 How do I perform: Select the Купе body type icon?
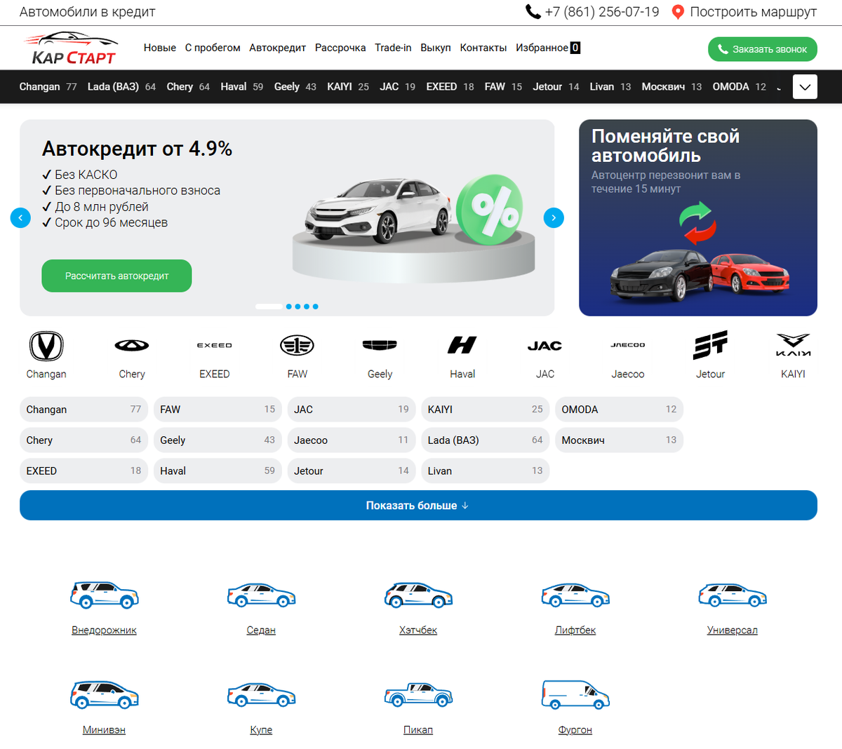(x=261, y=695)
